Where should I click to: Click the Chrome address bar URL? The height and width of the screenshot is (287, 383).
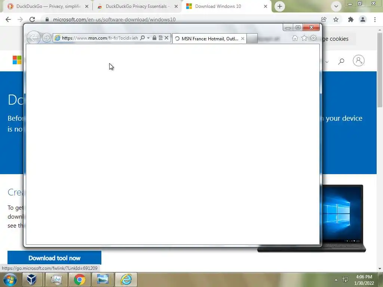tap(114, 19)
